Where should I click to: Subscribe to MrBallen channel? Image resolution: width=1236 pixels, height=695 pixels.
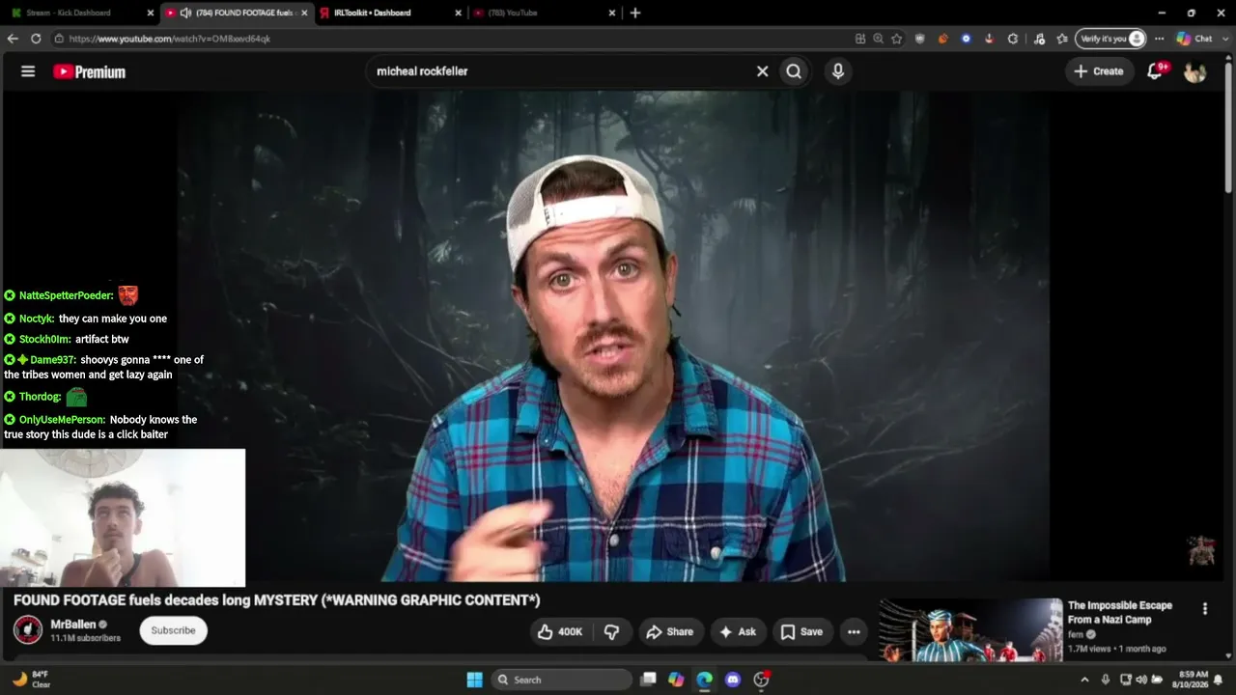click(x=174, y=630)
